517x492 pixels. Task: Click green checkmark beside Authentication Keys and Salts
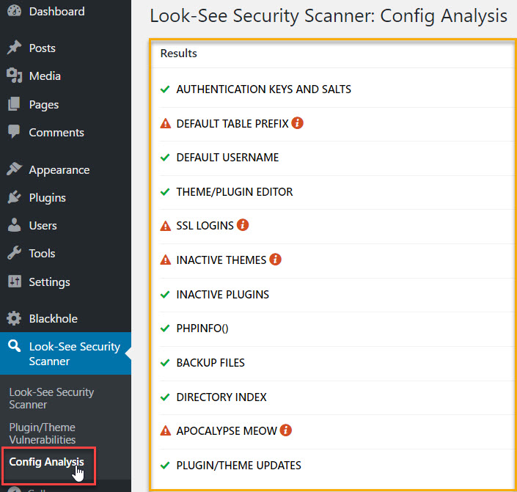[165, 89]
